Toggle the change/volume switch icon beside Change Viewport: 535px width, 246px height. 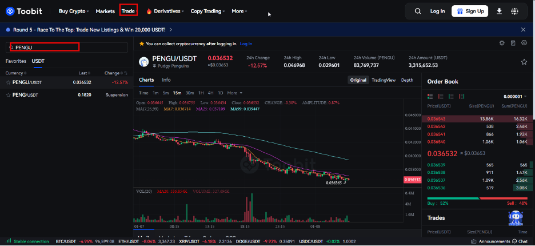pos(126,73)
